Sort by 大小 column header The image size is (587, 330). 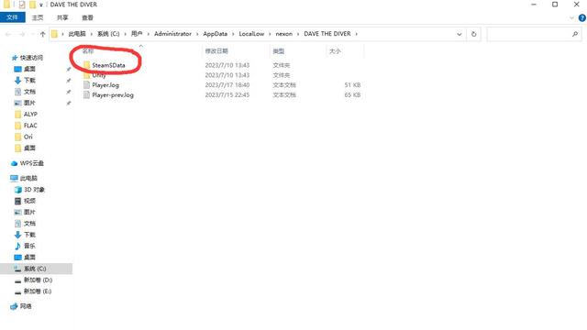tap(335, 51)
